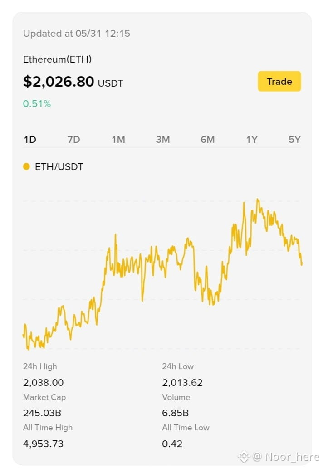Switch to the 1M chart range

pyautogui.click(x=118, y=139)
